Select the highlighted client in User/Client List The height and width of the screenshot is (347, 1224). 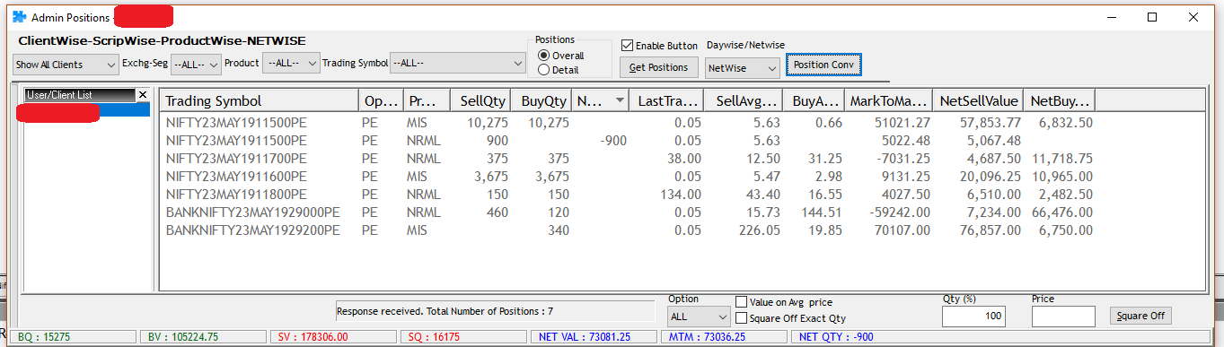pyautogui.click(x=87, y=109)
